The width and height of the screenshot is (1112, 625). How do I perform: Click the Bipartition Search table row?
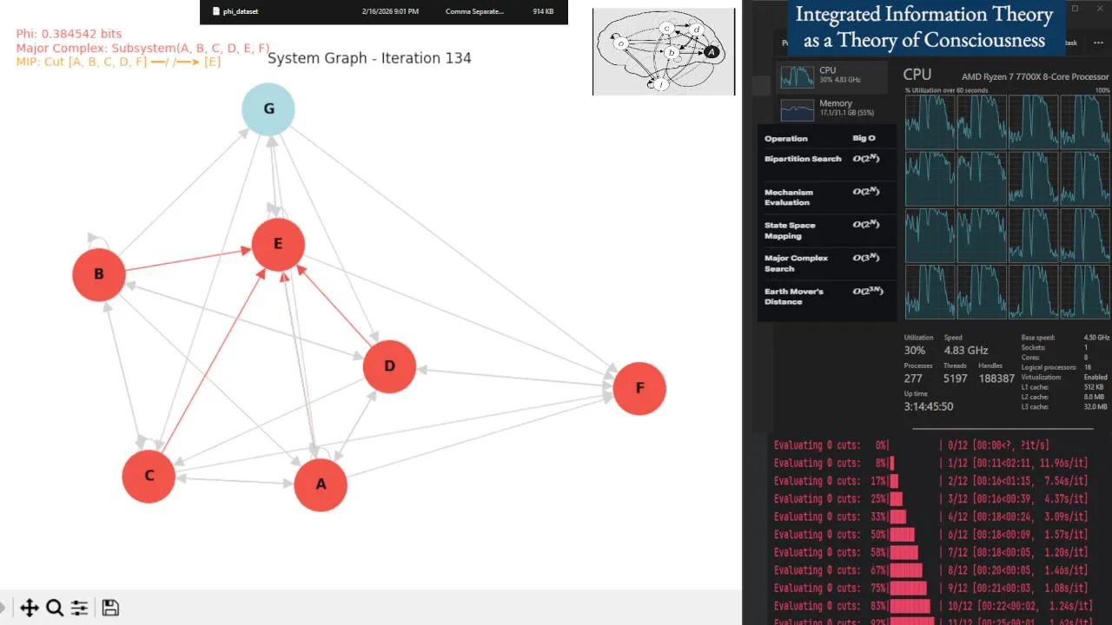826,159
